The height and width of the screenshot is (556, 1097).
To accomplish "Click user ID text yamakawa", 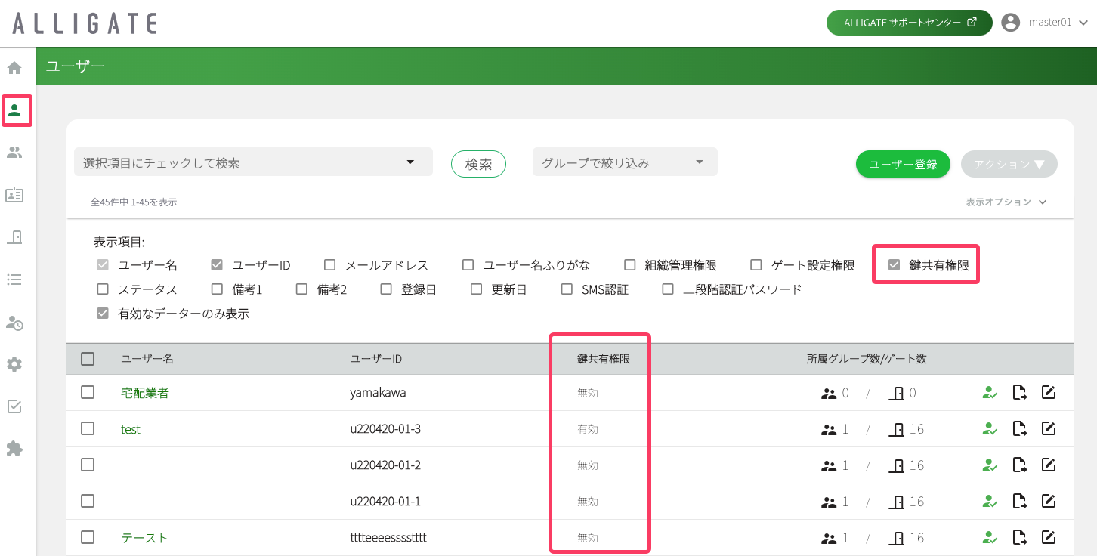I will [378, 393].
